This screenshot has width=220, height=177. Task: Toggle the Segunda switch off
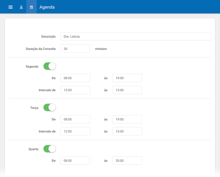49,66
